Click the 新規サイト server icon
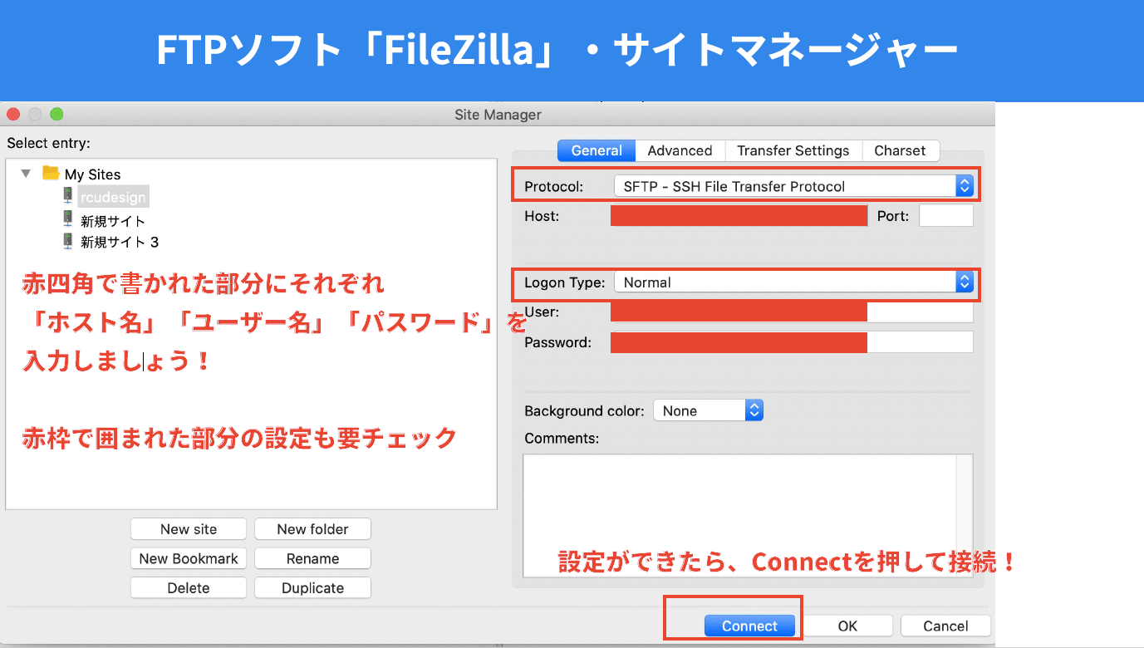Image resolution: width=1144 pixels, height=648 pixels. (68, 218)
